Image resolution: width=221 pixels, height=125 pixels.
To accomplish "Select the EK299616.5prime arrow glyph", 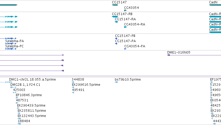I will click(x=73, y=87).
